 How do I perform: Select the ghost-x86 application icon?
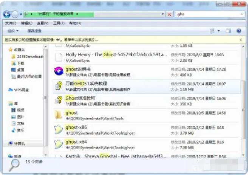(59, 130)
